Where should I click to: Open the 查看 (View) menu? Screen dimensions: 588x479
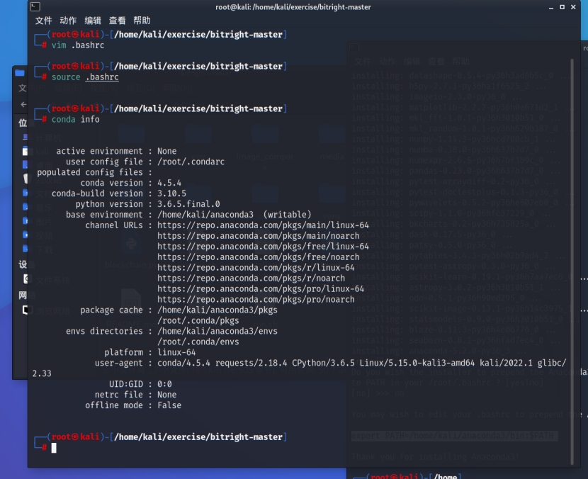(117, 21)
